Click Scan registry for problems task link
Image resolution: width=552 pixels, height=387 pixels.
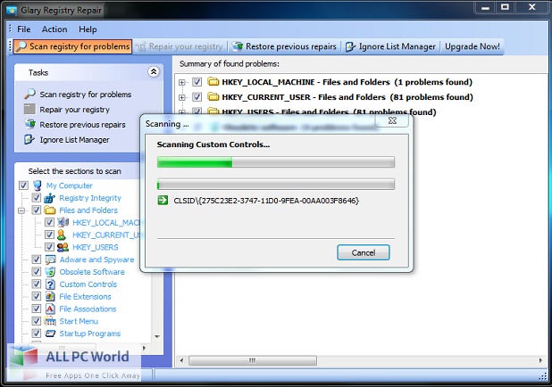pyautogui.click(x=85, y=95)
